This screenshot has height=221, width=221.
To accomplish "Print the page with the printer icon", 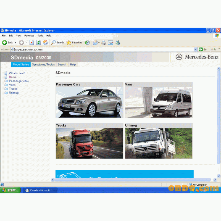I will click(x=104, y=43).
